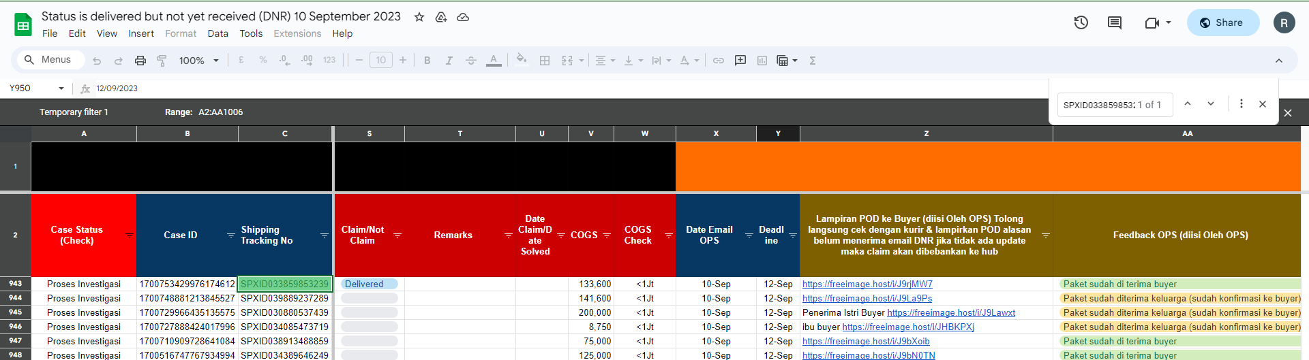The image size is (1309, 360).
Task: Click the font size field
Action: 381,60
